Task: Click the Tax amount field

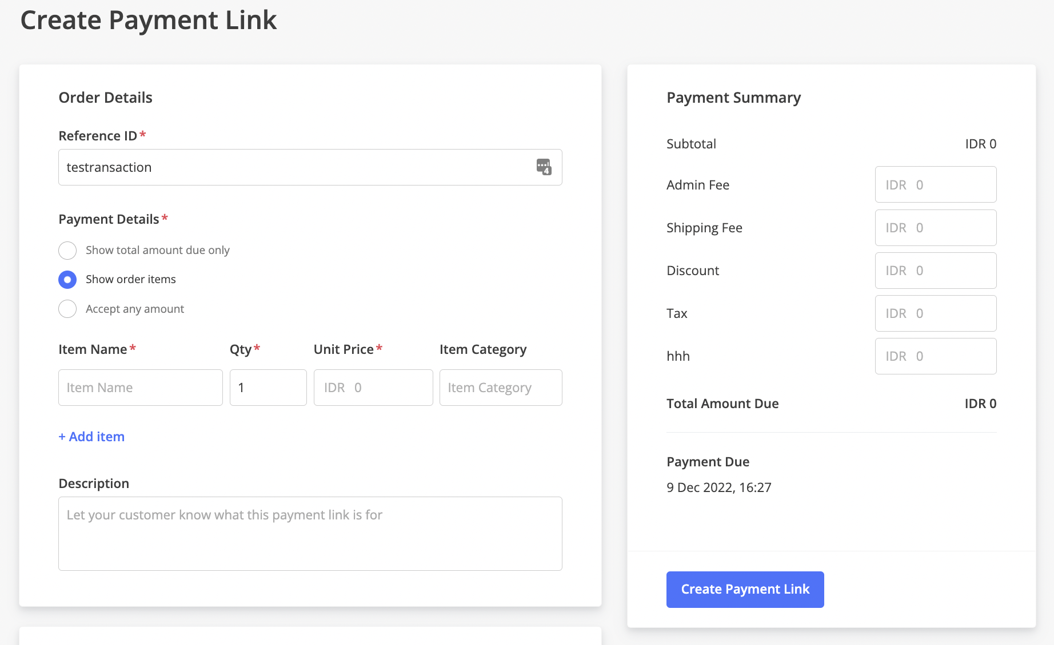Action: pyautogui.click(x=936, y=313)
